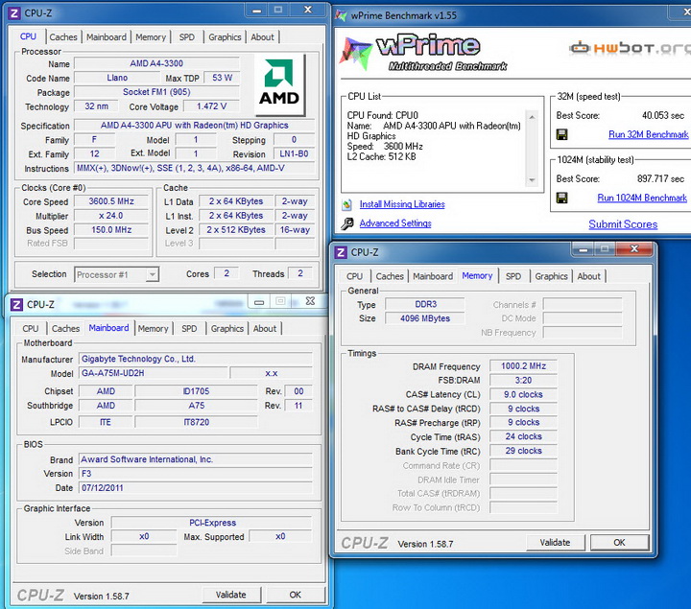This screenshot has height=609, width=691.
Task: Open Caches tab in the Memory CPU-Z window
Action: [x=390, y=276]
